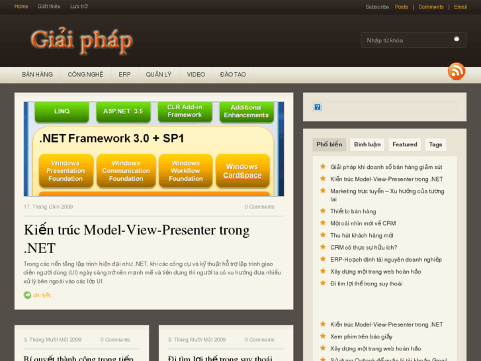The width and height of the screenshot is (481, 361).
Task: Open the ĐÀO TẠO category
Action: click(233, 75)
